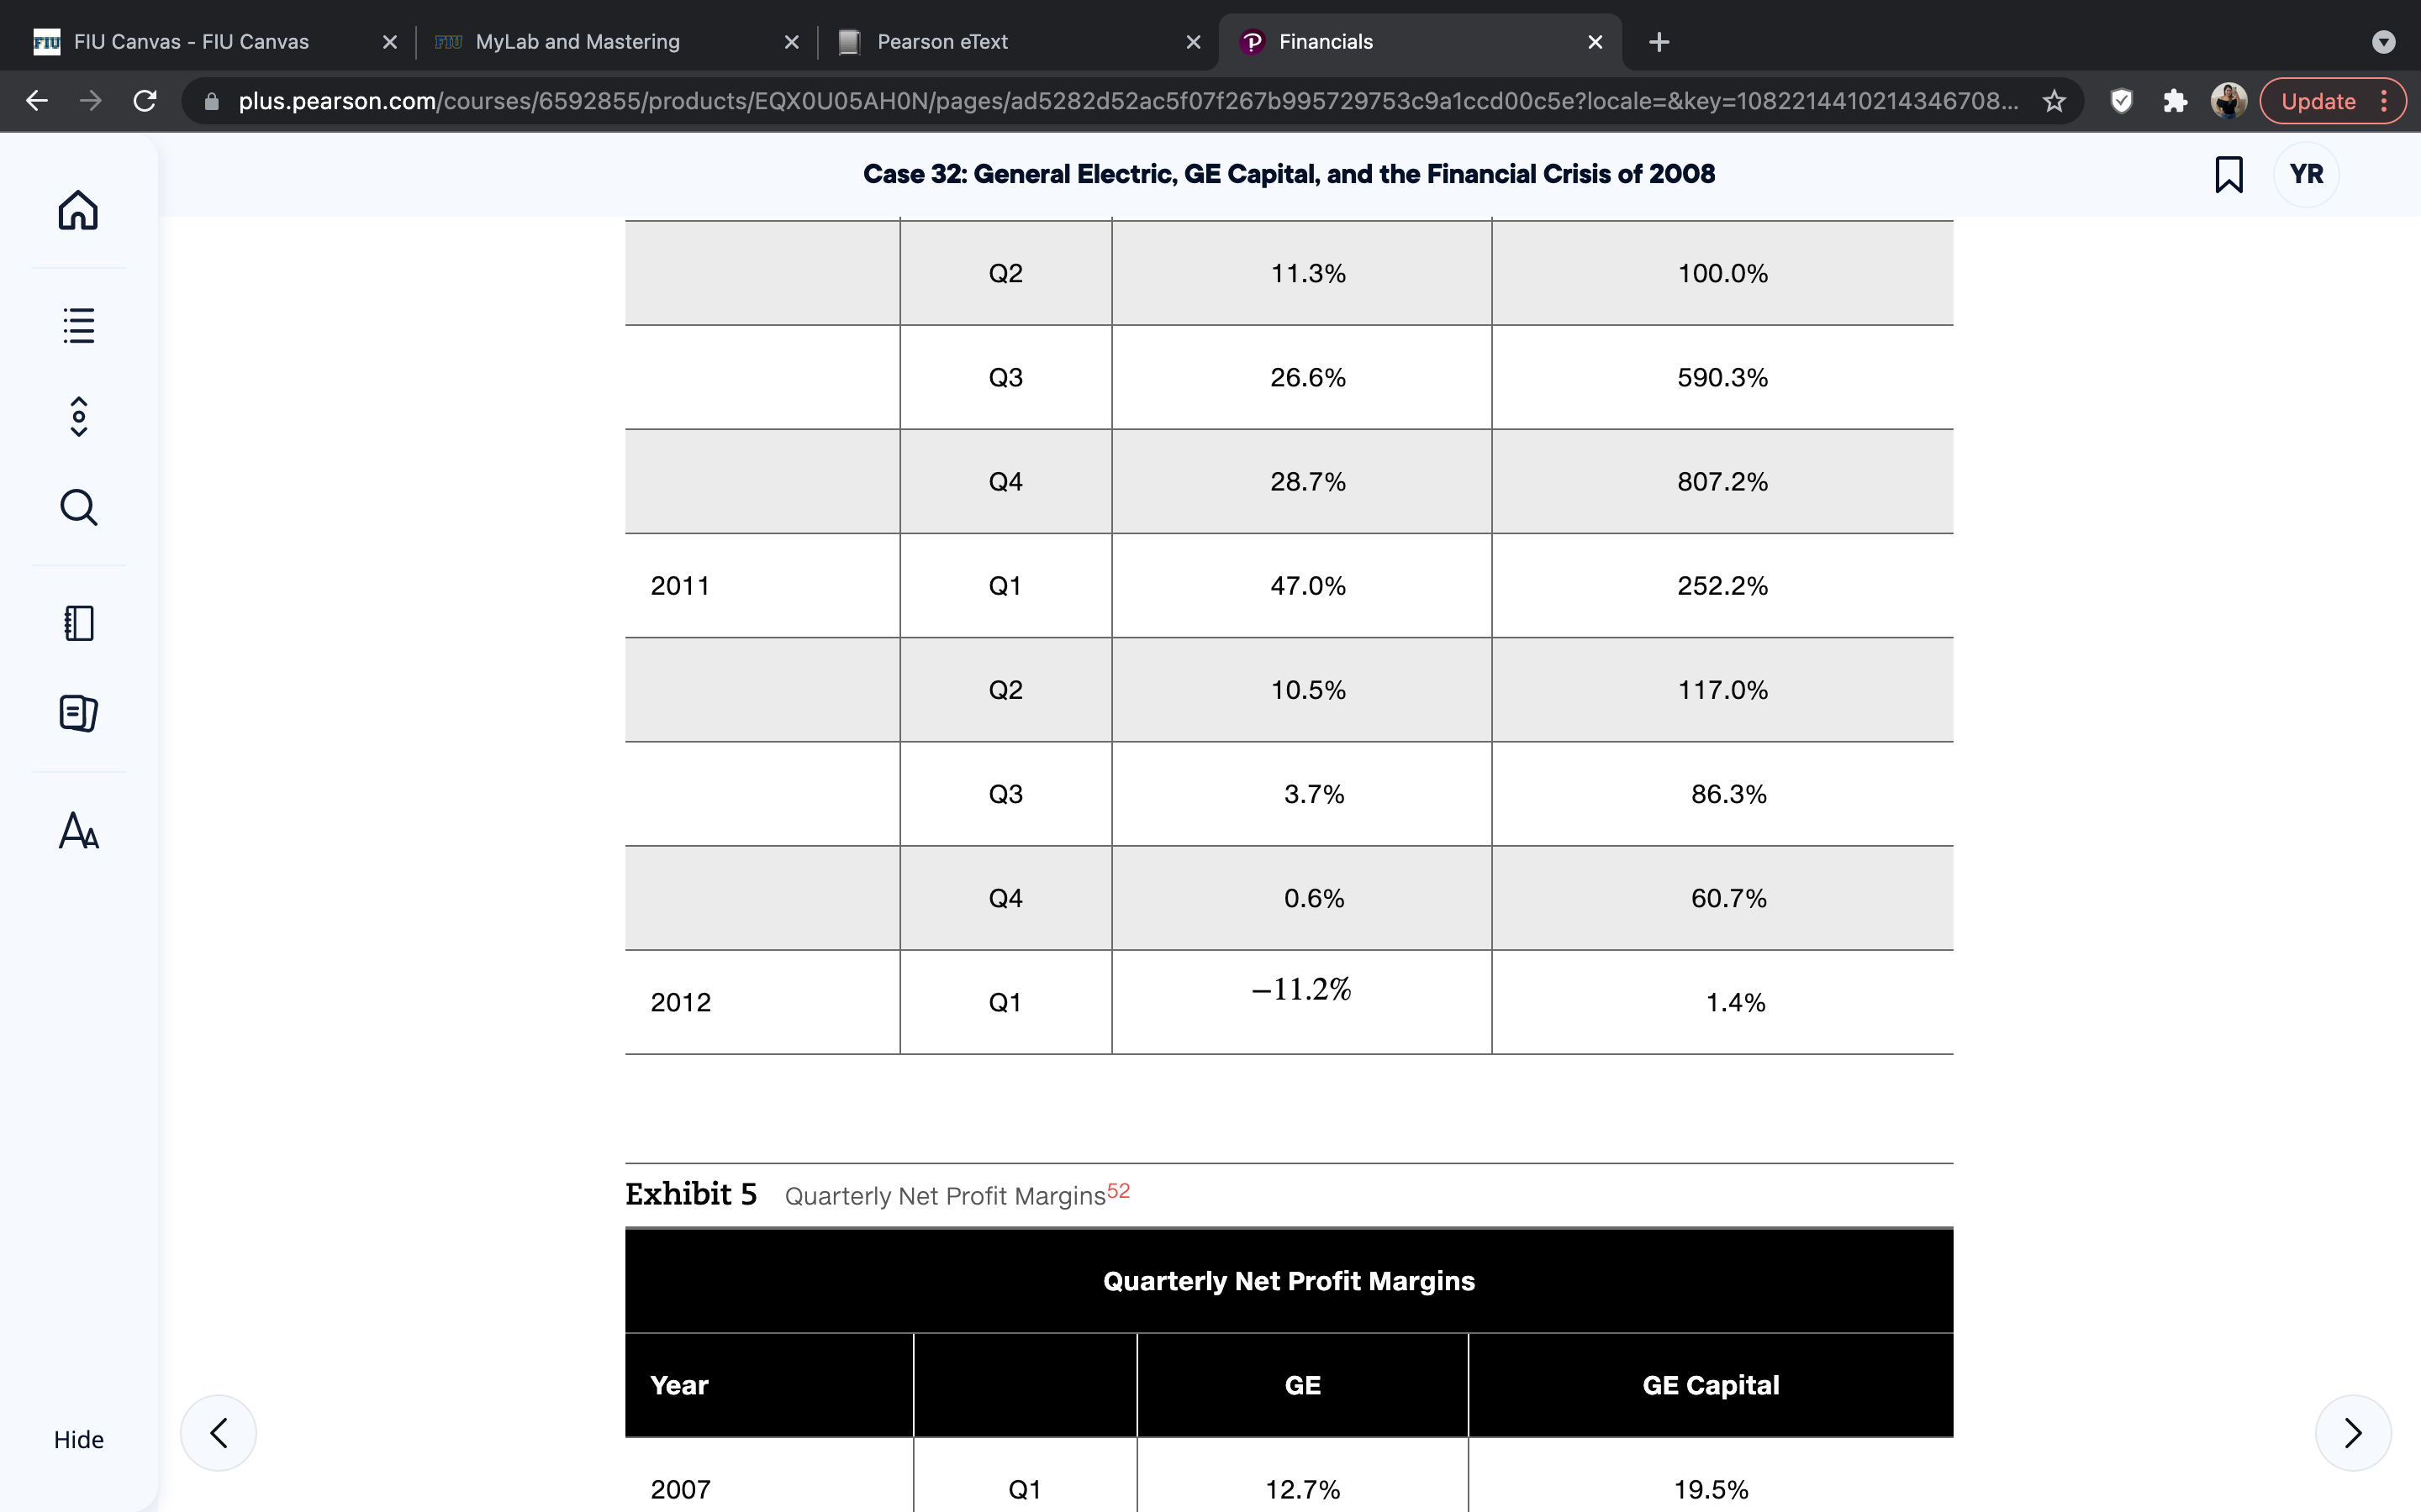The height and width of the screenshot is (1512, 2421).
Task: Open footnote 52 link in Exhibit 5
Action: point(1119,1190)
